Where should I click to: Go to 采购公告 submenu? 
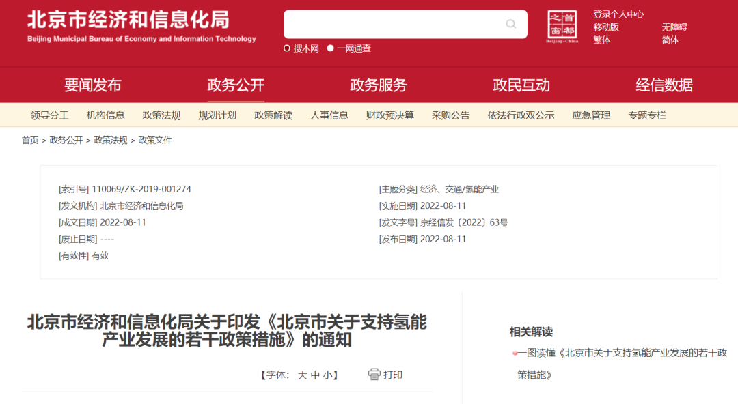point(451,115)
